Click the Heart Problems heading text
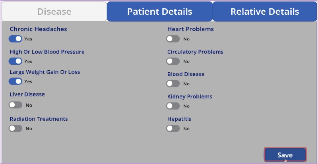The width and height of the screenshot is (318, 164). click(190, 29)
